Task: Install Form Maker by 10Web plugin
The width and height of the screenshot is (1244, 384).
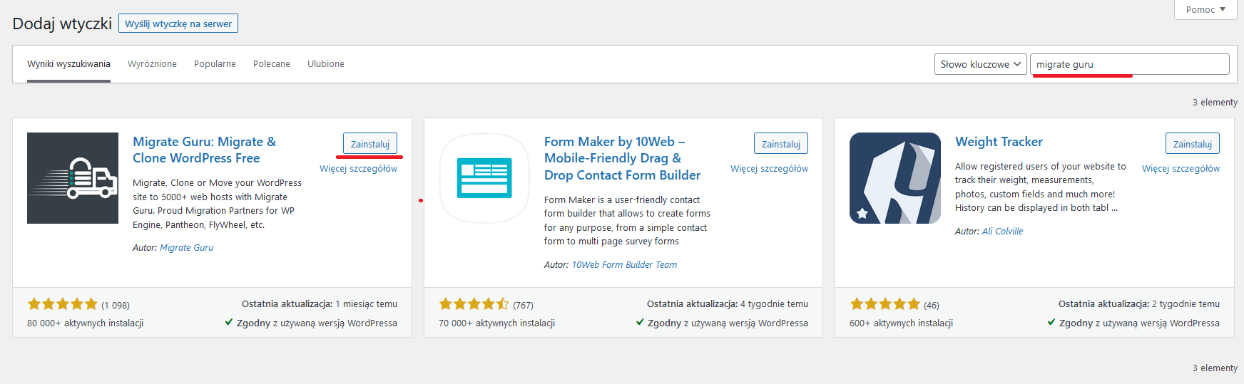Action: pos(781,144)
